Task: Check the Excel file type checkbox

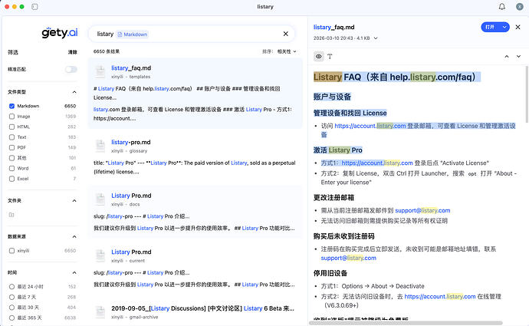Action: (x=11, y=179)
